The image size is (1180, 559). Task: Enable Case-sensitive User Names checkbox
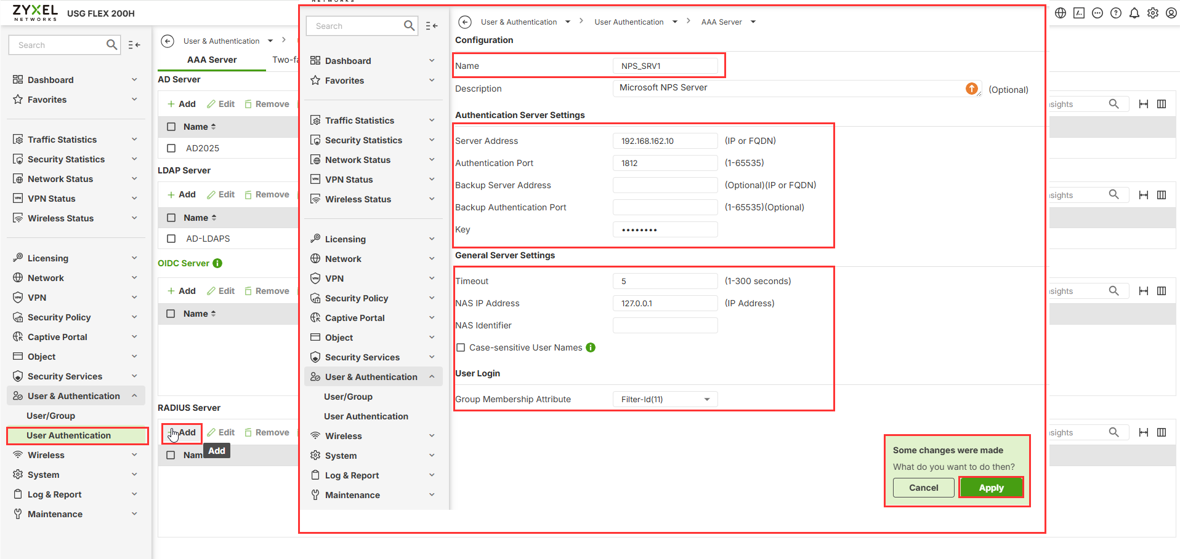[461, 347]
